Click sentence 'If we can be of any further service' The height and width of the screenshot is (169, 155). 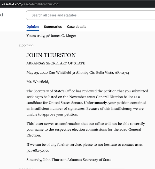[x=84, y=148]
